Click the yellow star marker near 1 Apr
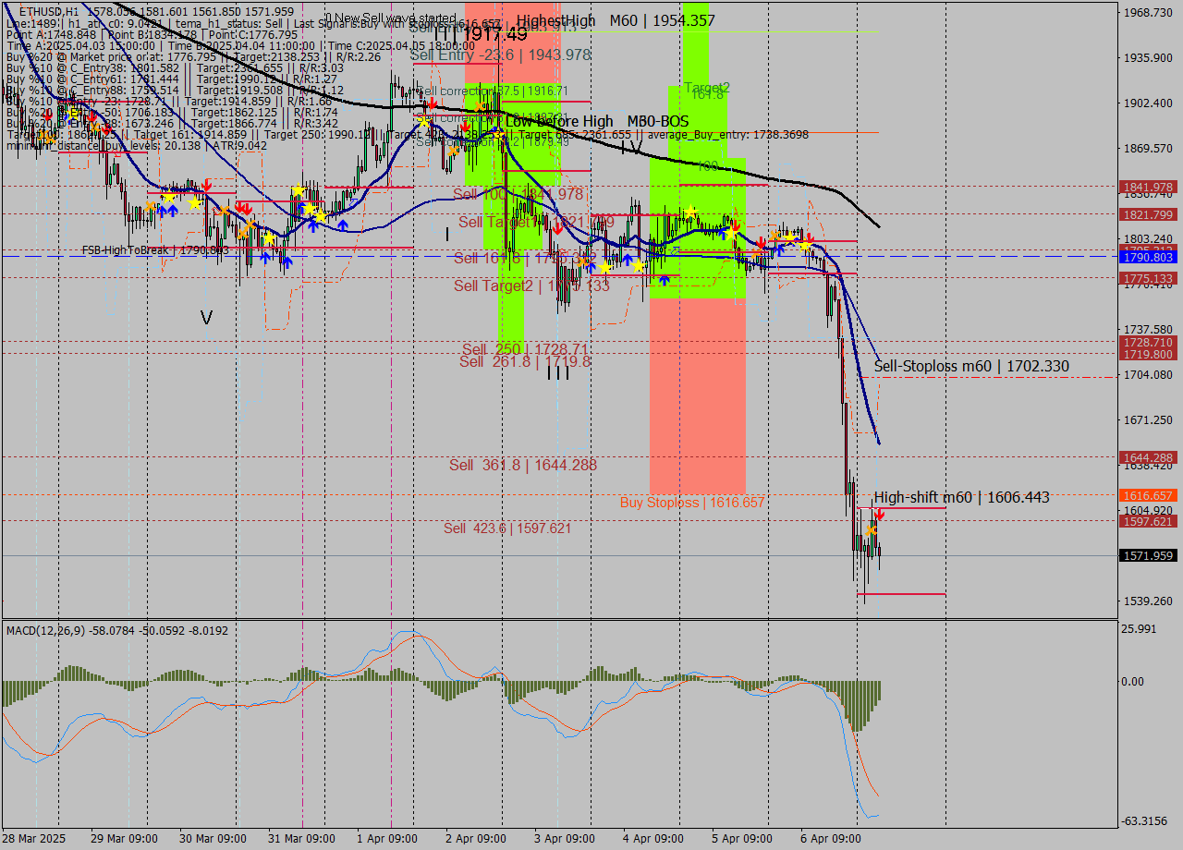Viewport: 1183px width, 850px height. (423, 122)
